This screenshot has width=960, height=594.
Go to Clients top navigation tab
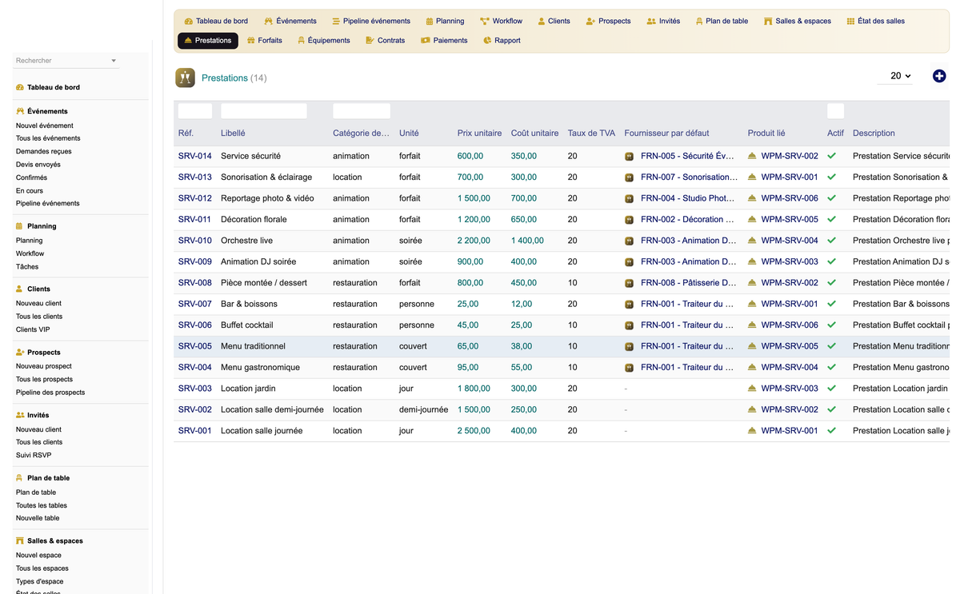(554, 21)
